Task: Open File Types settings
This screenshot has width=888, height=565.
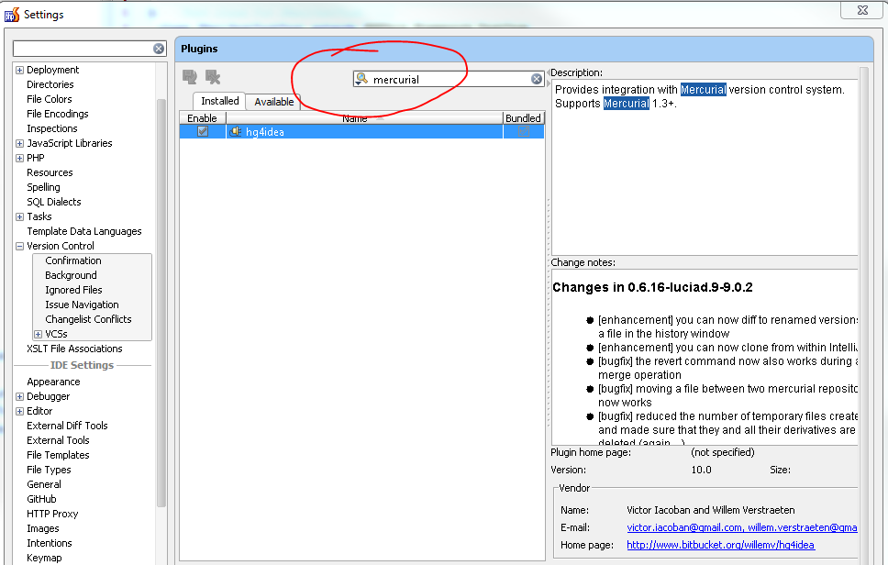Action: tap(50, 471)
